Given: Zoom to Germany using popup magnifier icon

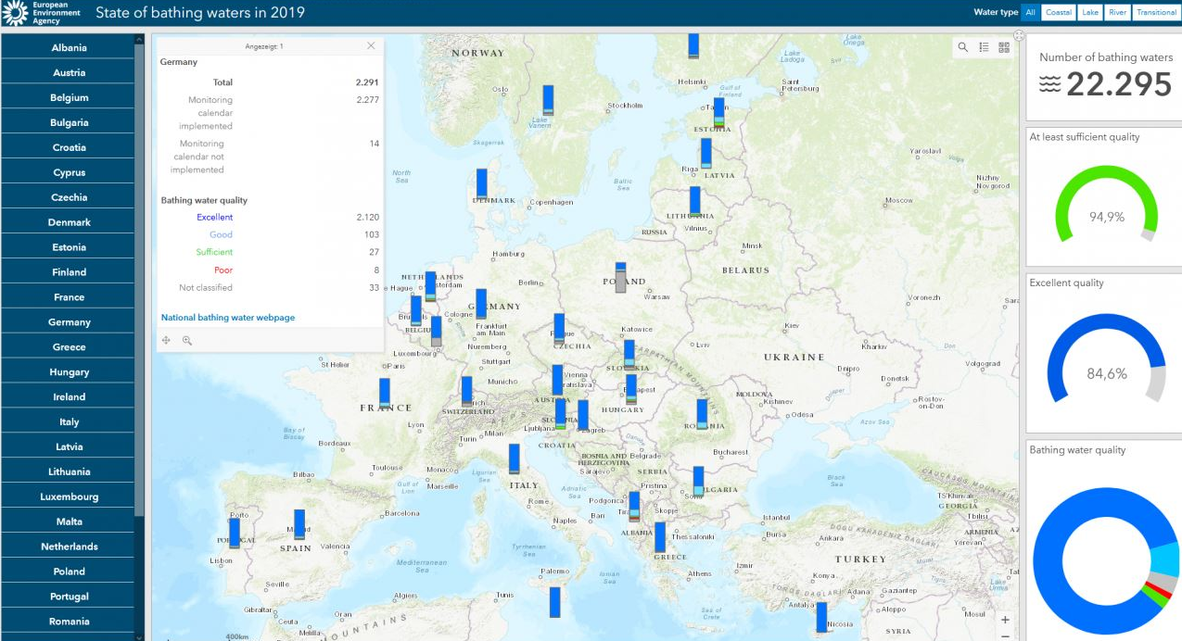Looking at the screenshot, I should pos(187,341).
